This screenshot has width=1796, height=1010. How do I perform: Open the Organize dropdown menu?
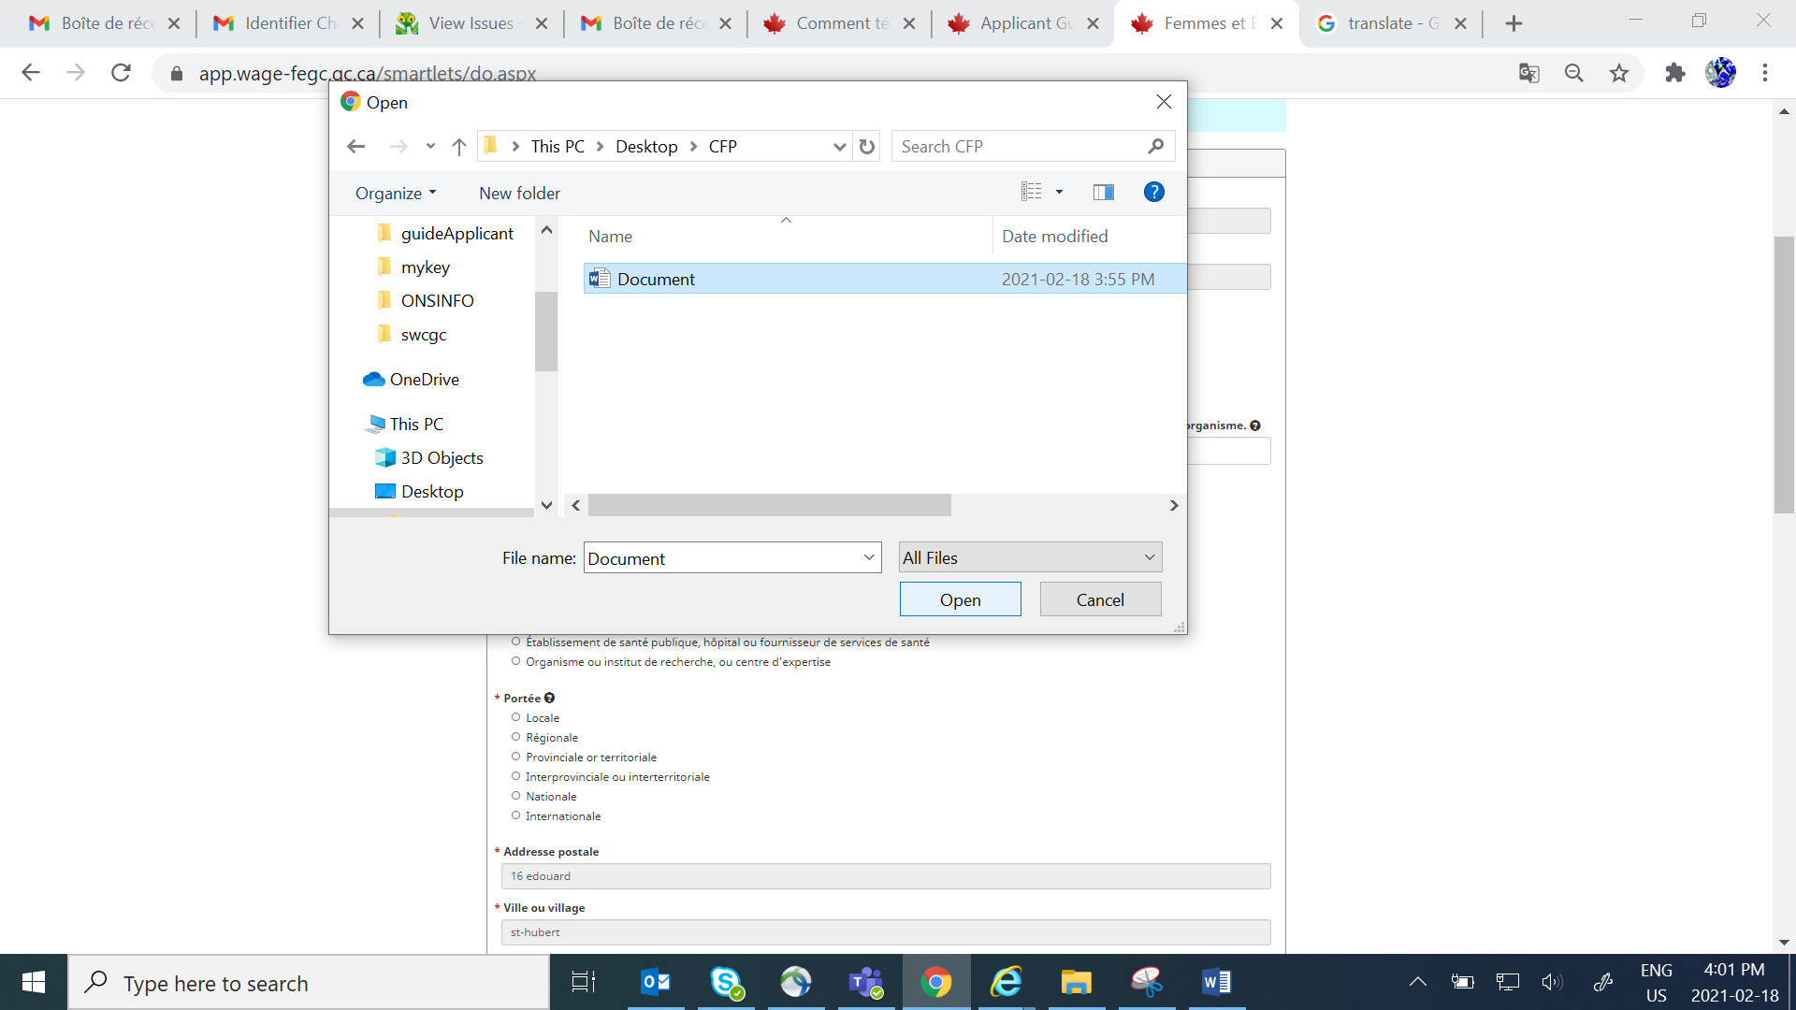[396, 194]
